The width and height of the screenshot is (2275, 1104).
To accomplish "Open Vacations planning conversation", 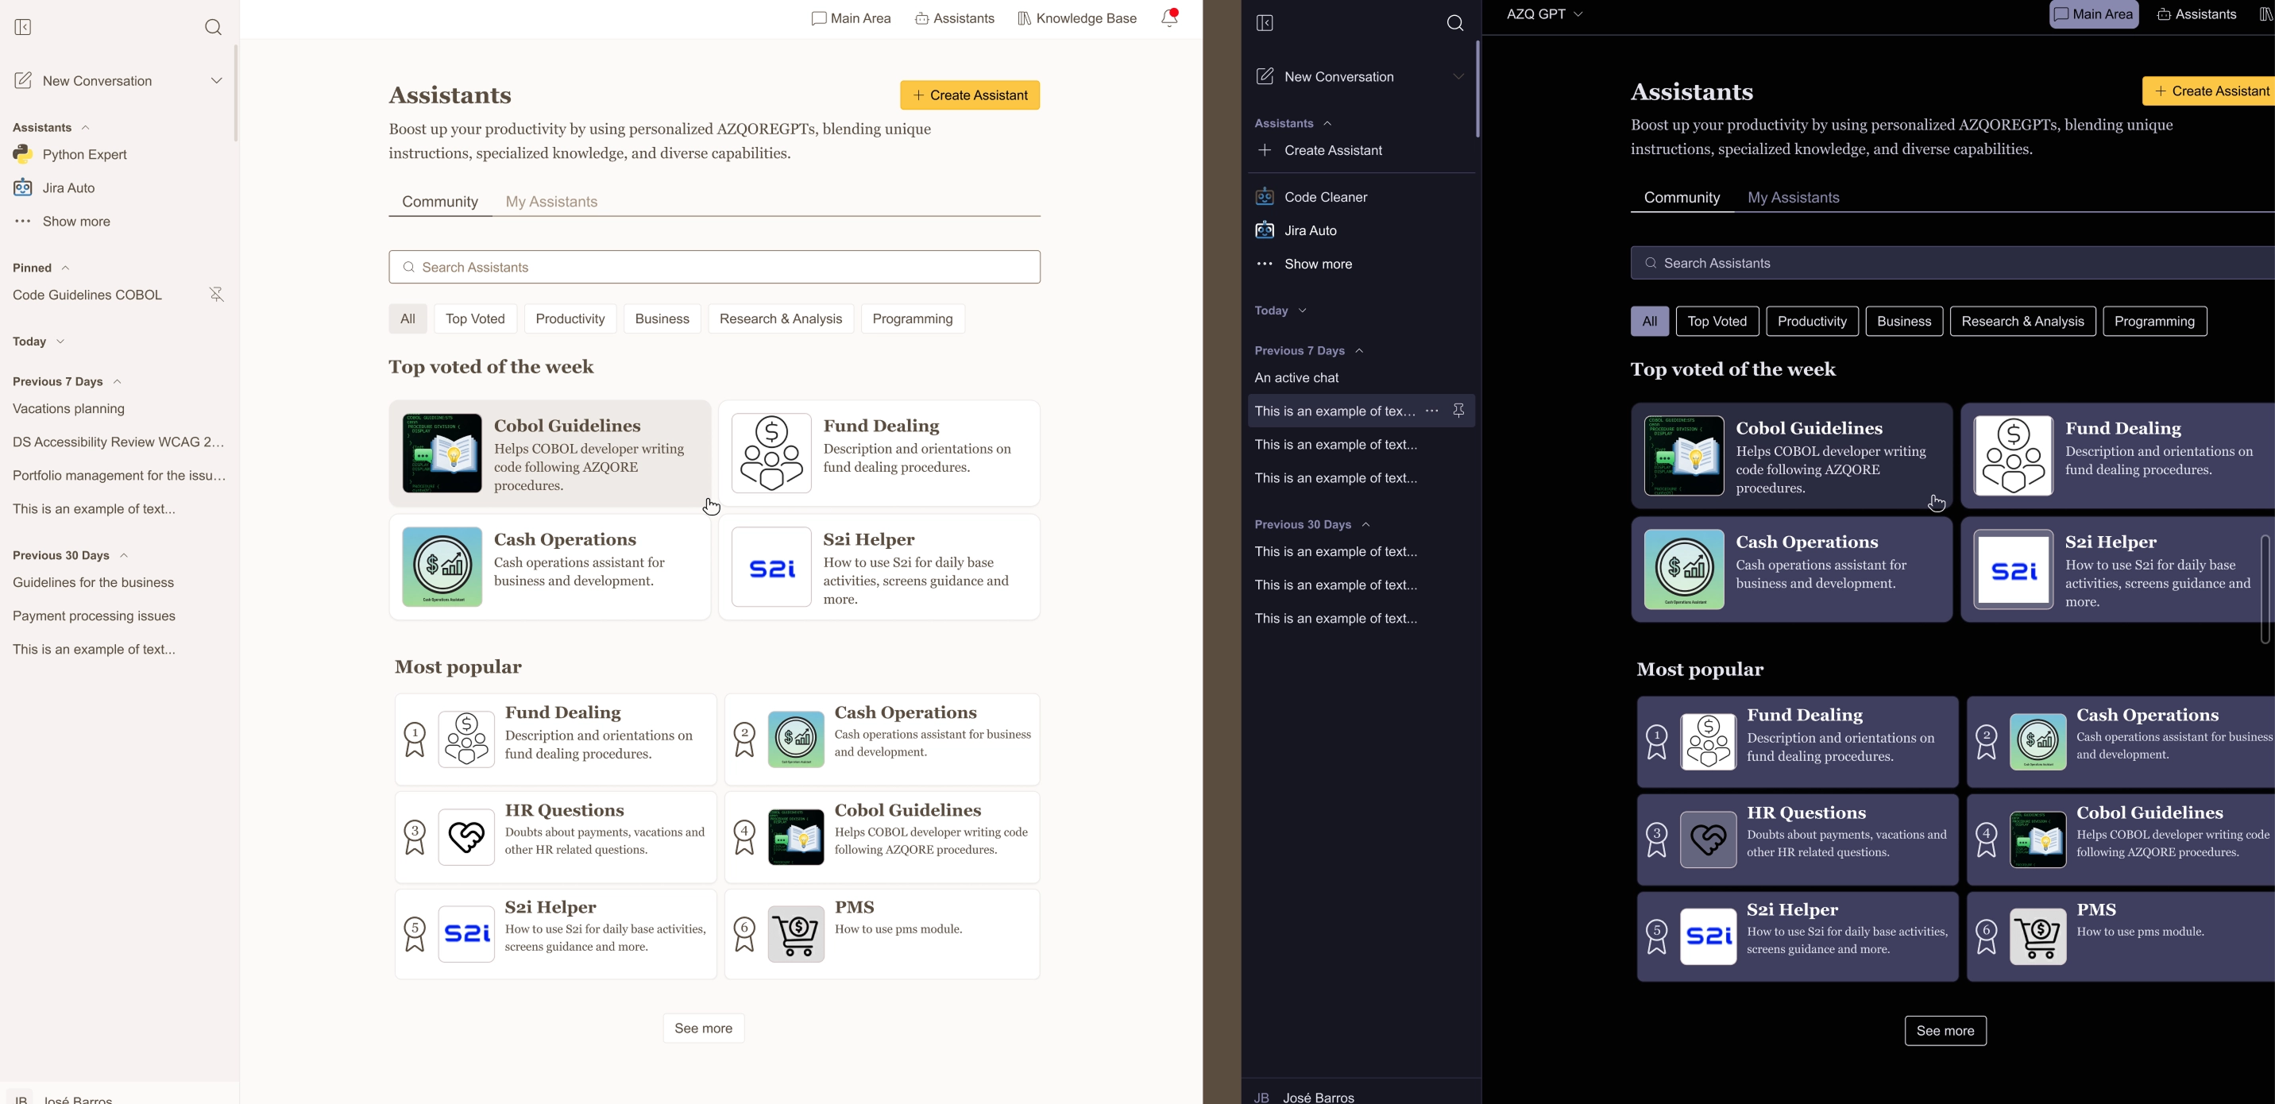I will tap(69, 410).
